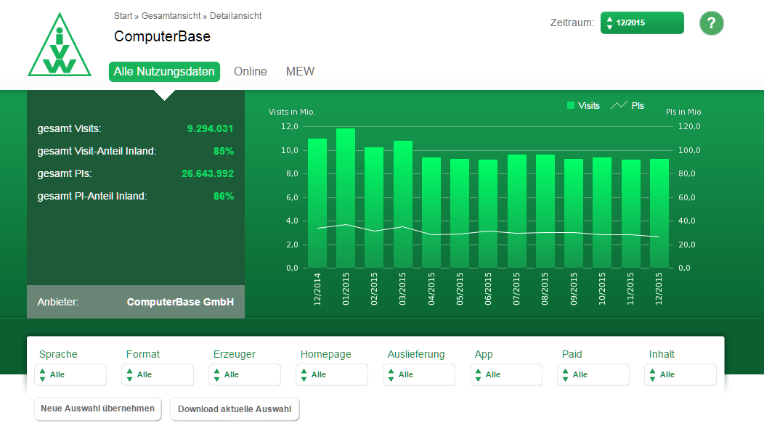Click the 01/2015 axis label
The image size is (764, 431).
346,289
